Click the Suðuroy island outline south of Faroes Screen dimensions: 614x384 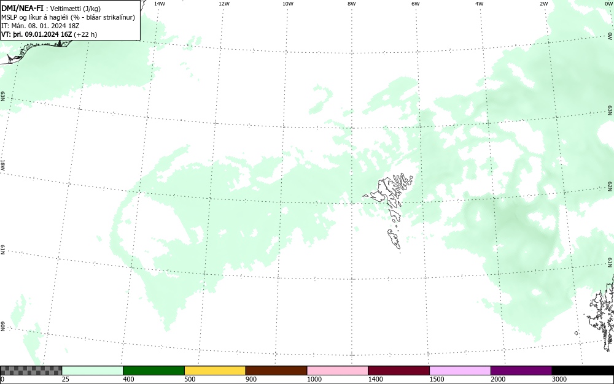pyautogui.click(x=394, y=239)
